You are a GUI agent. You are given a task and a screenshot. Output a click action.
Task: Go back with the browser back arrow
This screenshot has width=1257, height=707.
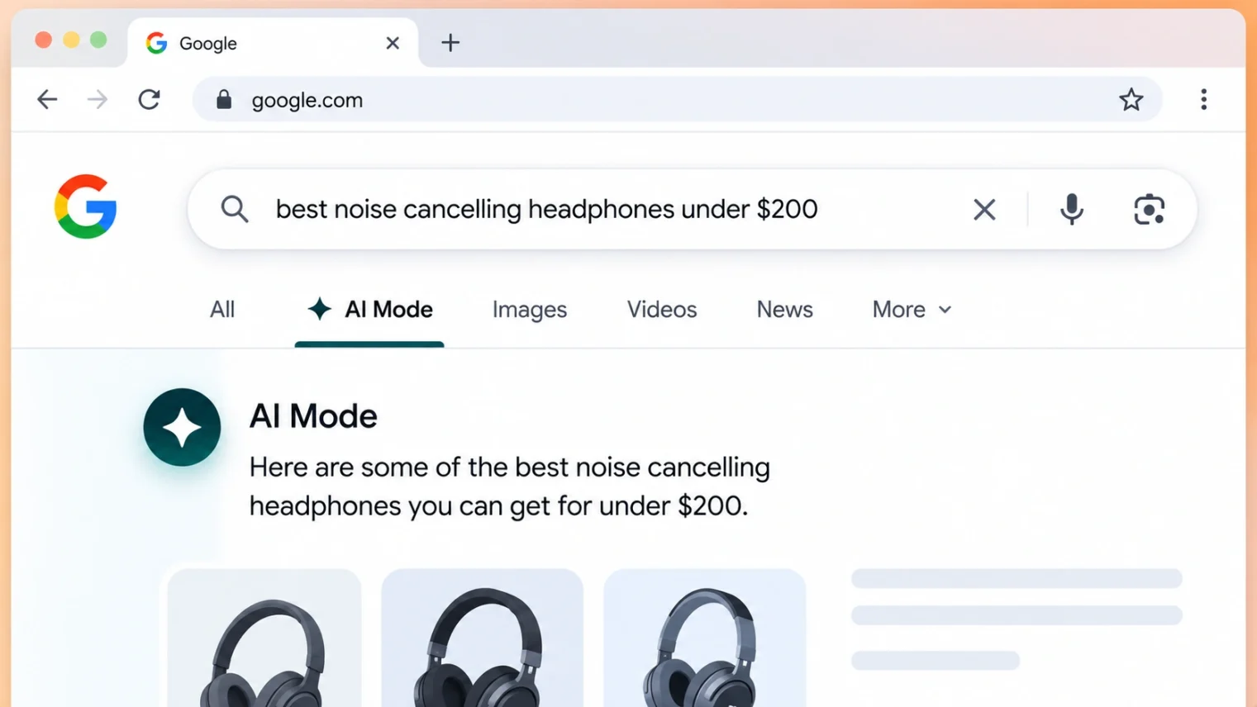[47, 100]
